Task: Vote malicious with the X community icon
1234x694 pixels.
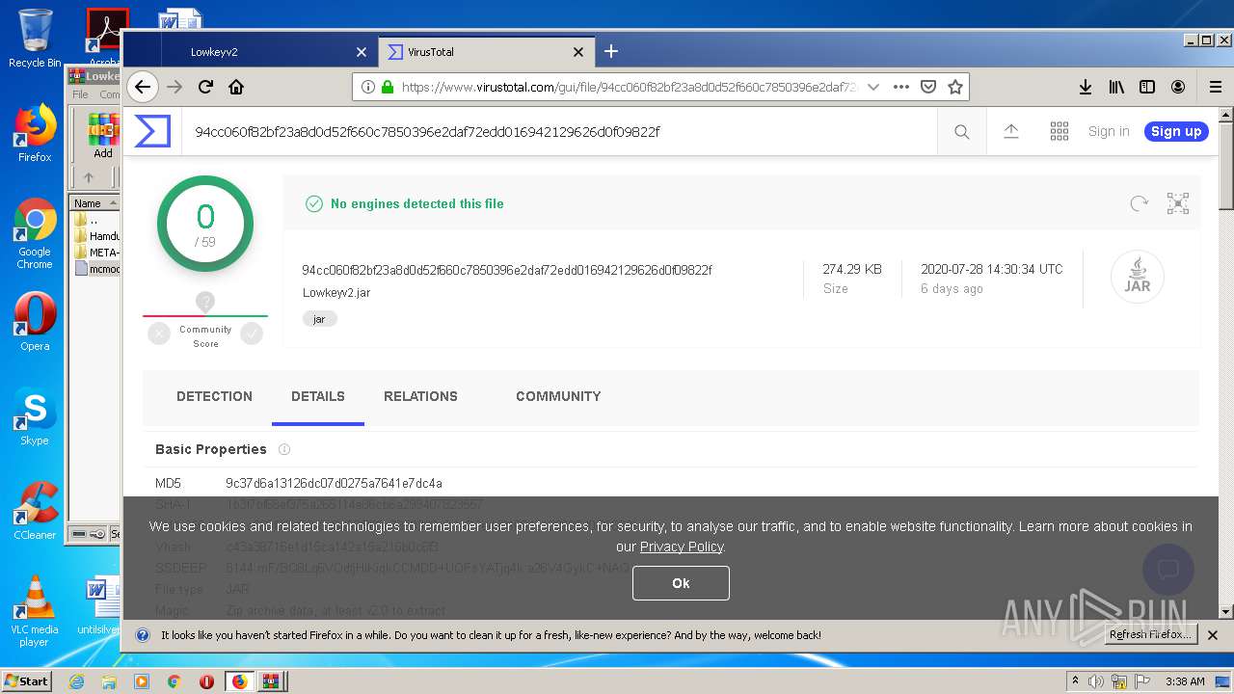Action: point(159,334)
